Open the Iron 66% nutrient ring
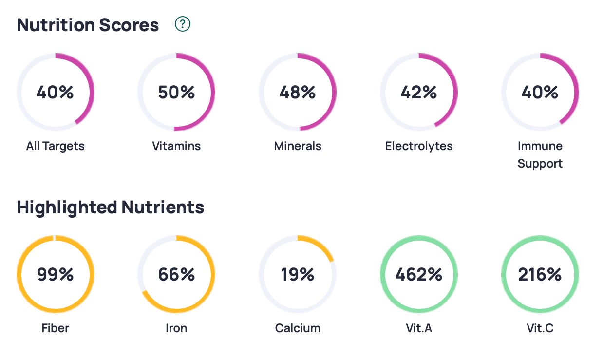The image size is (603, 340). [176, 275]
